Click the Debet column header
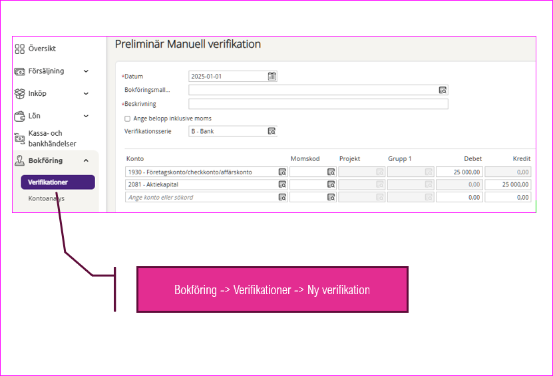The width and height of the screenshot is (553, 376). [x=472, y=159]
